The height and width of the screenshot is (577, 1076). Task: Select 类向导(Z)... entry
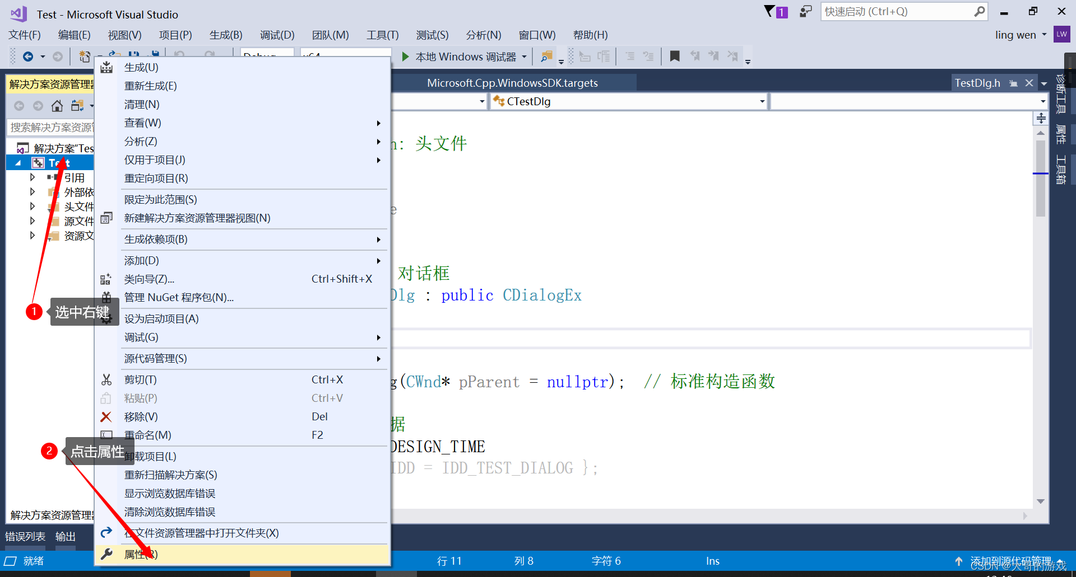click(x=242, y=279)
